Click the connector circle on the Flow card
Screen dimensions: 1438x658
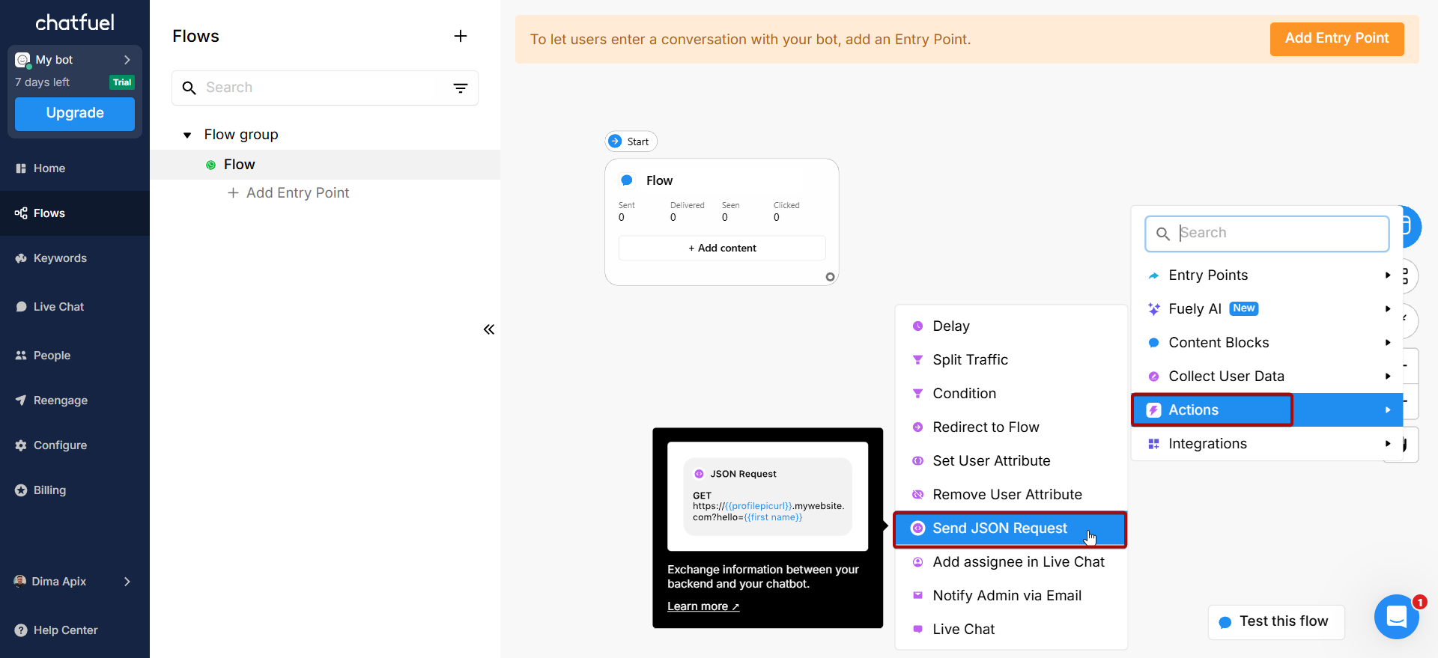830,277
